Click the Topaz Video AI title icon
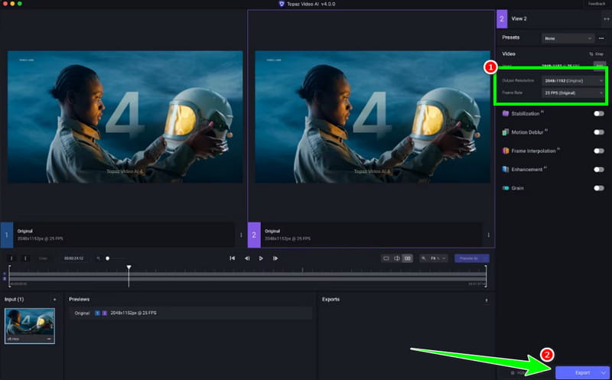This screenshot has height=380, width=612. click(282, 4)
